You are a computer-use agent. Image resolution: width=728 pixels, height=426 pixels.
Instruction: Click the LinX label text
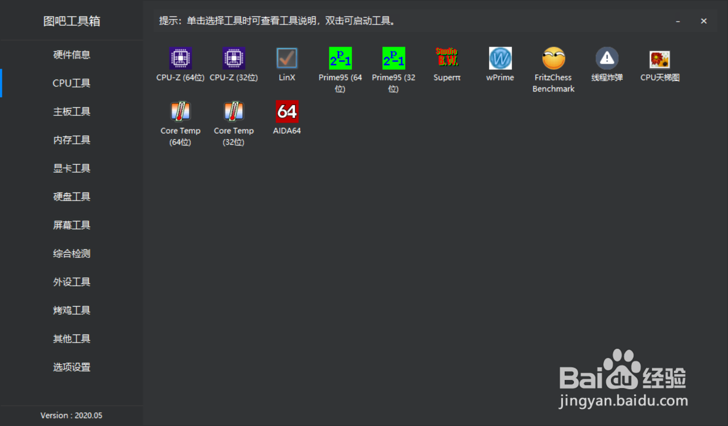point(287,77)
